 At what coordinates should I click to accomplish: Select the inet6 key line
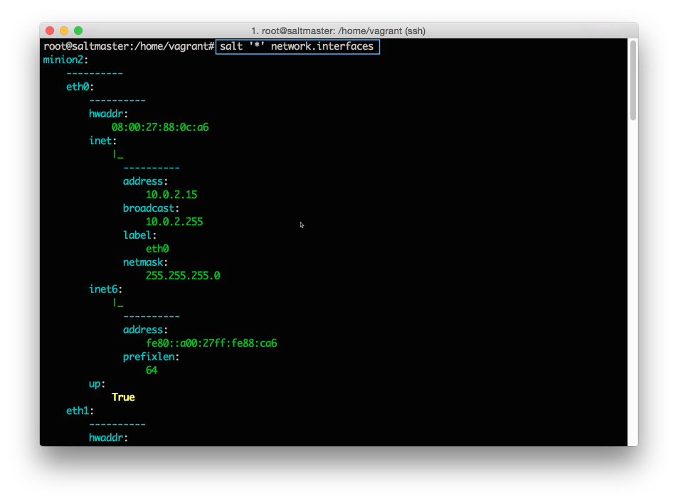[105, 289]
